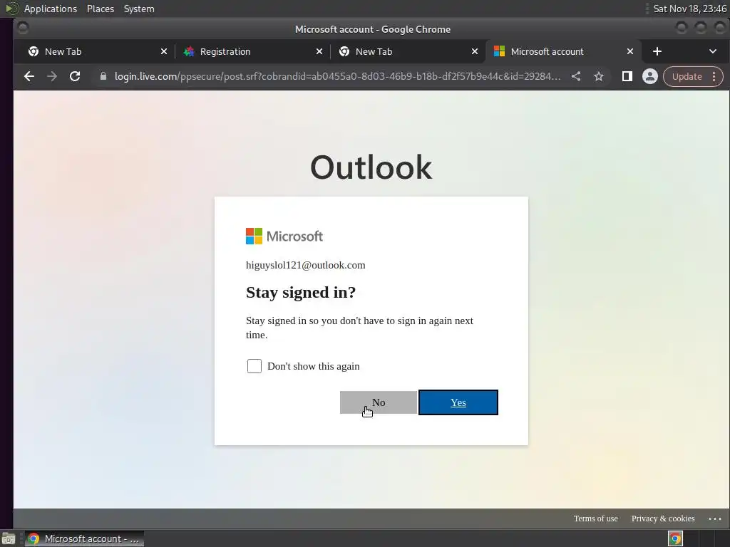Click the address bar URL

(x=337, y=76)
